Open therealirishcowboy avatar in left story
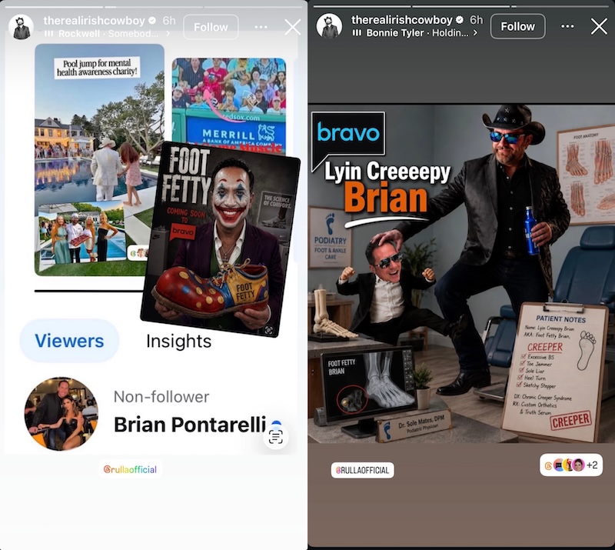Image resolution: width=615 pixels, height=550 pixels. point(22,27)
